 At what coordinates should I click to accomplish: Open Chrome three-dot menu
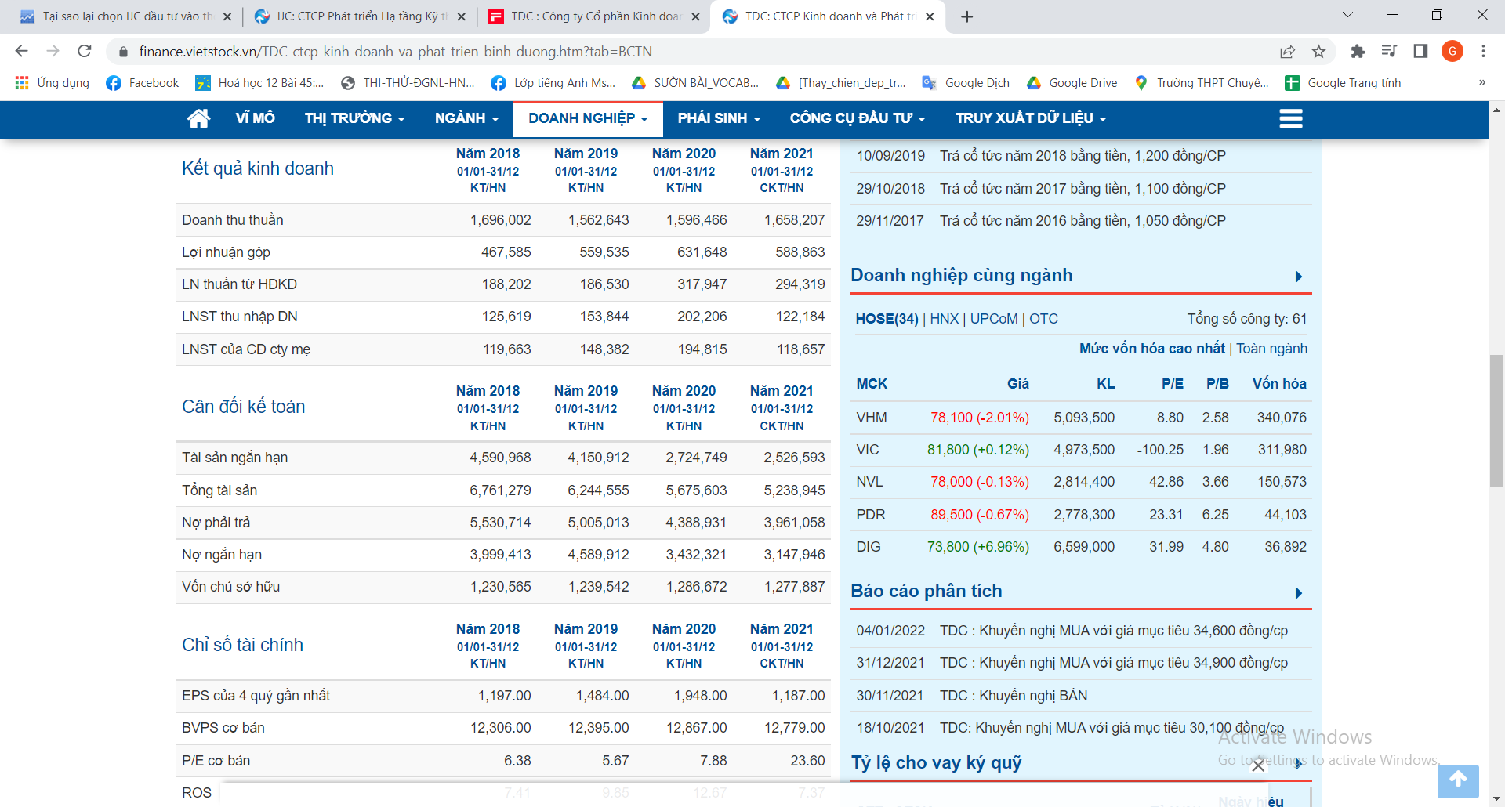click(x=1483, y=51)
